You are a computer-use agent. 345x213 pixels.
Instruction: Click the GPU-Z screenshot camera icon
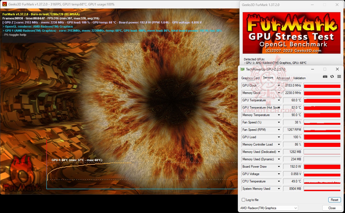[325, 77]
